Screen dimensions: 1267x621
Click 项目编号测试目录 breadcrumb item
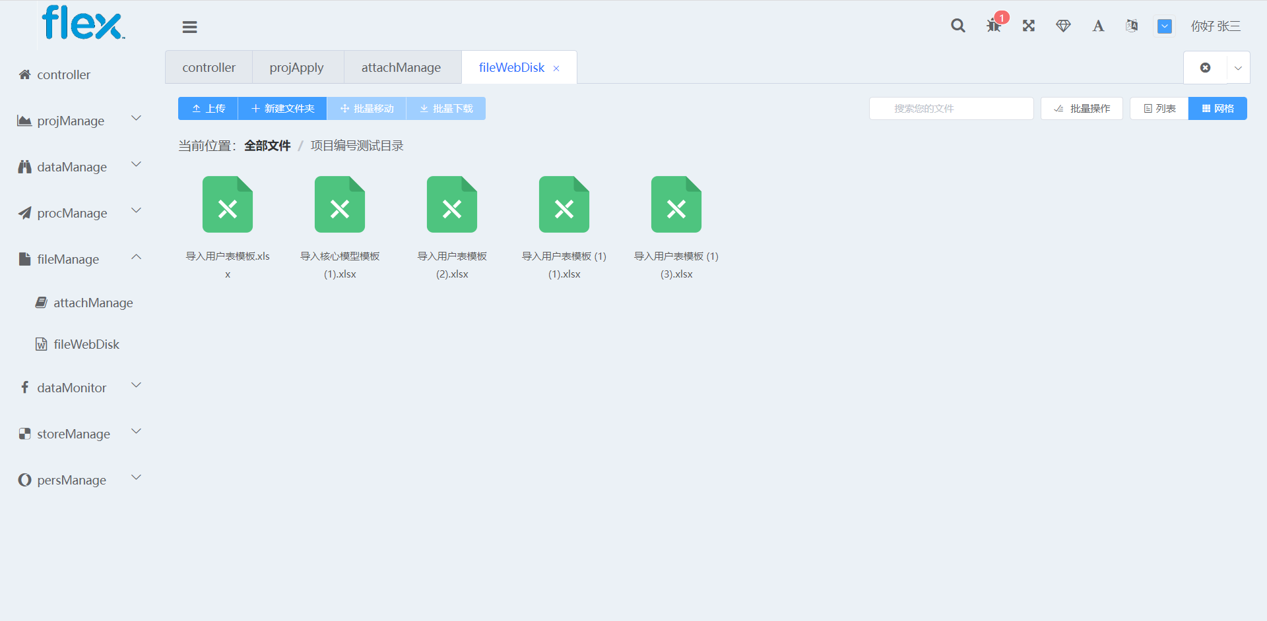click(357, 146)
